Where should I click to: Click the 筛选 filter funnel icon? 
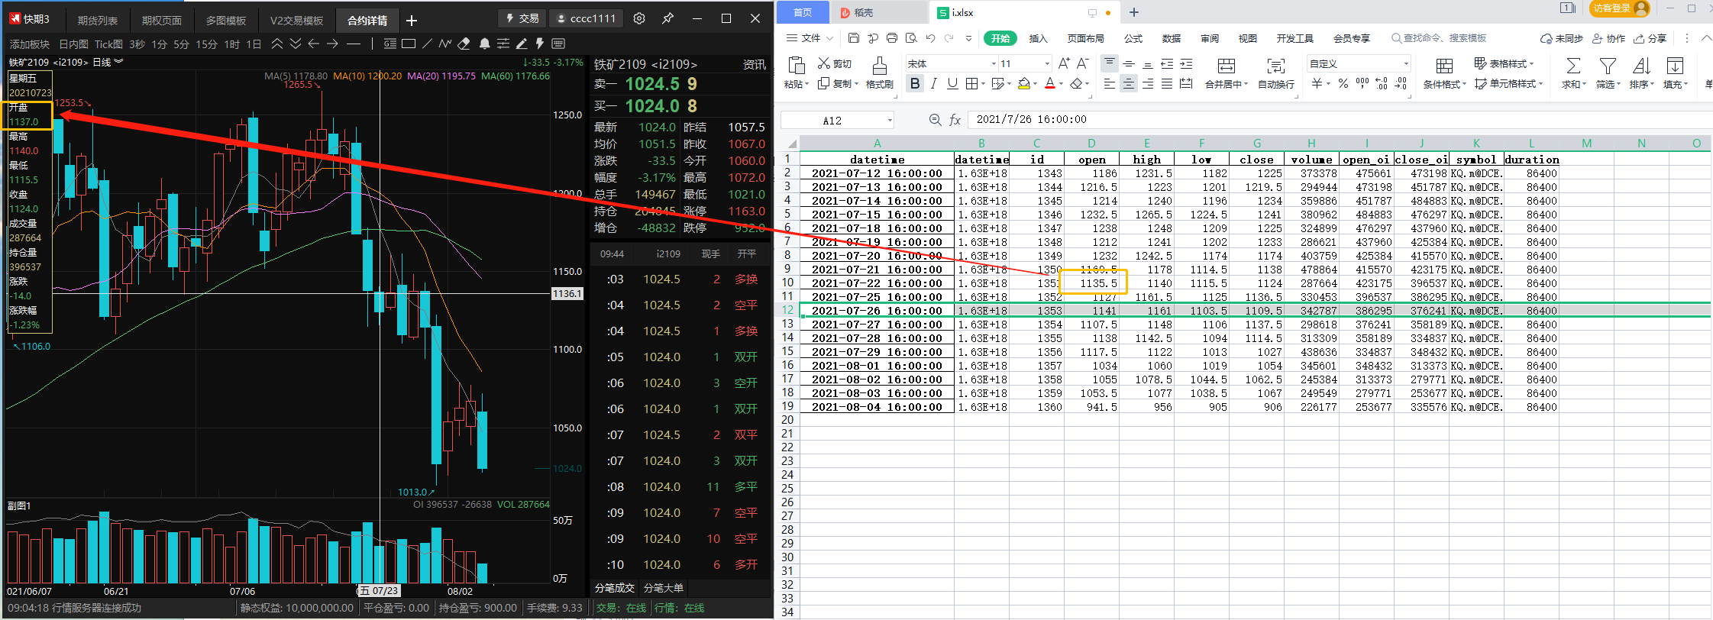tap(1608, 66)
